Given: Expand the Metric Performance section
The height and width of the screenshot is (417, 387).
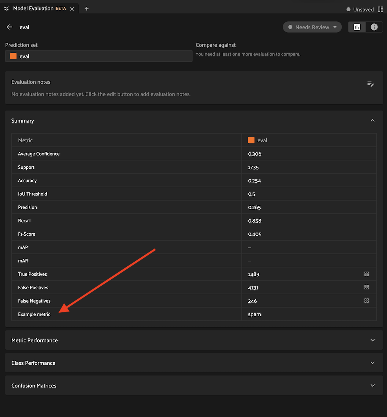Looking at the screenshot, I should tap(372, 340).
